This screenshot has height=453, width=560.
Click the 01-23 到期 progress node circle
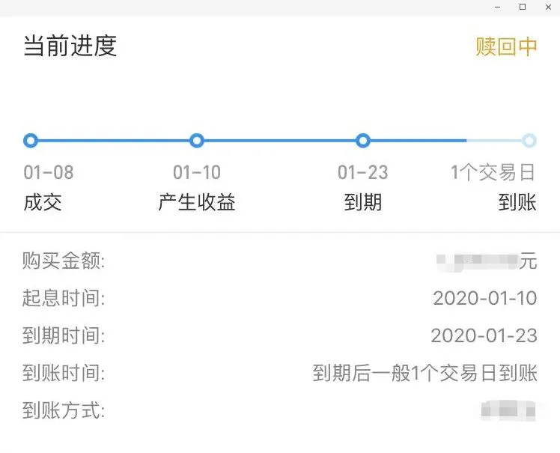tap(363, 141)
